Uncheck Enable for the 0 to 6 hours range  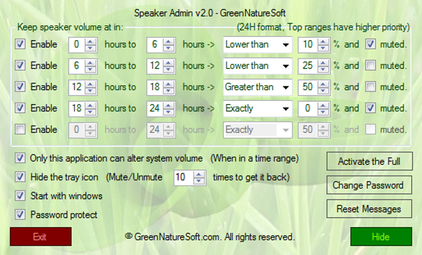pyautogui.click(x=20, y=44)
